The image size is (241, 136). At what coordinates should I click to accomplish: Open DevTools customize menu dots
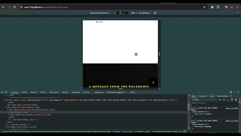235,92
